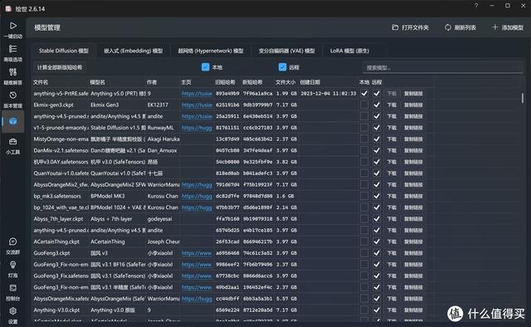Toggle local checkbox for Ekmix-gen3.ckpt row
531x327 pixels.
(364, 105)
